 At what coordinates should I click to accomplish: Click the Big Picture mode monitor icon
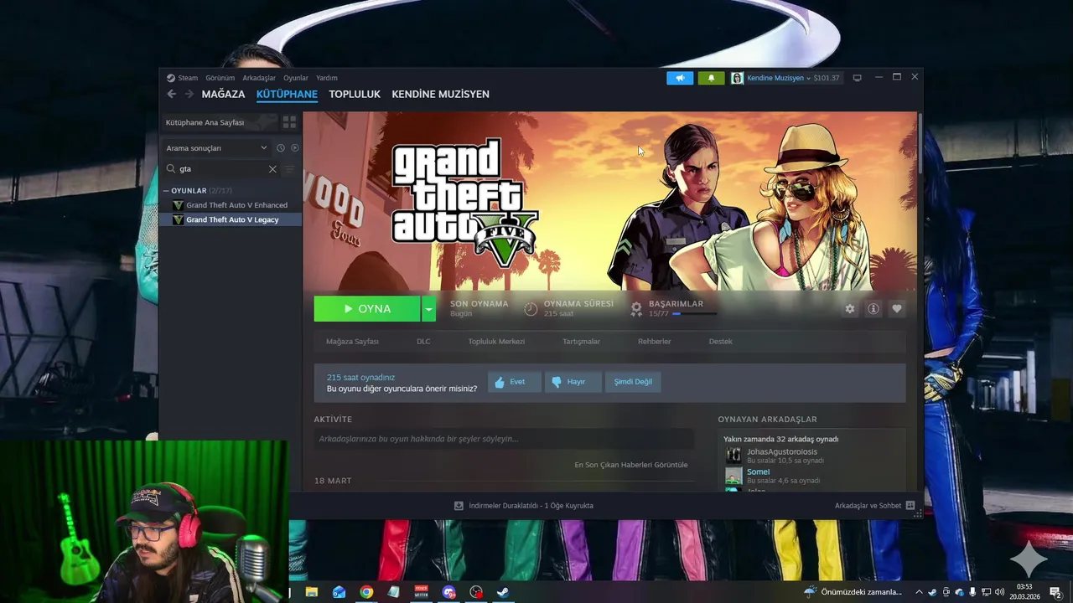(857, 78)
